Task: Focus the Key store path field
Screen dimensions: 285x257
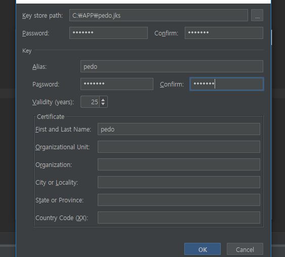Action: coord(158,15)
